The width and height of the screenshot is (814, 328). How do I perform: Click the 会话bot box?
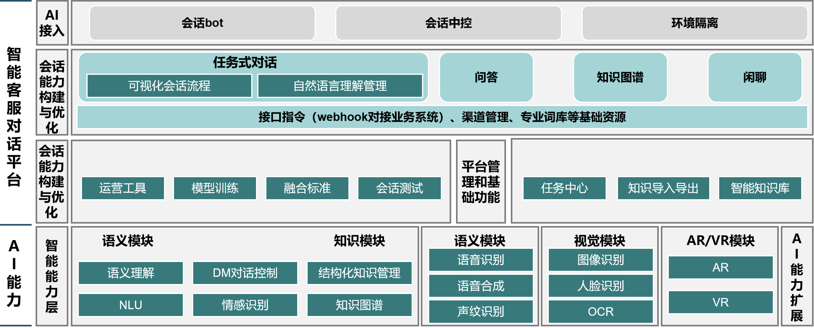(x=202, y=23)
